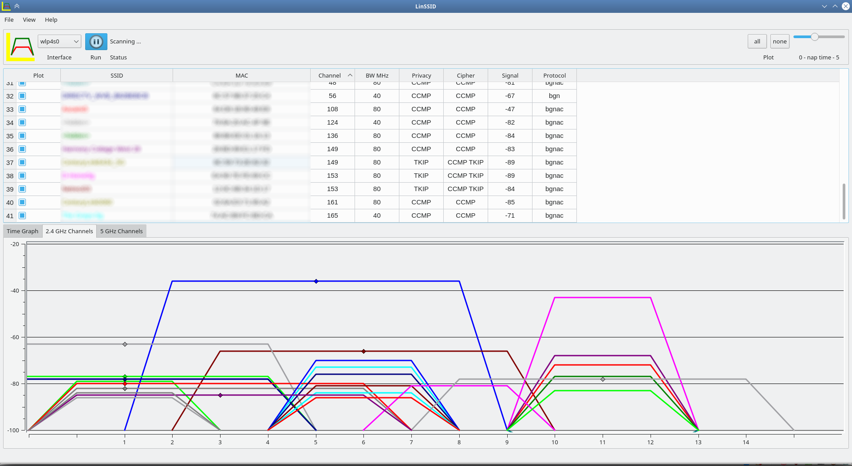Pause scanning with the Run button
The width and height of the screenshot is (852, 466).
pyautogui.click(x=96, y=42)
